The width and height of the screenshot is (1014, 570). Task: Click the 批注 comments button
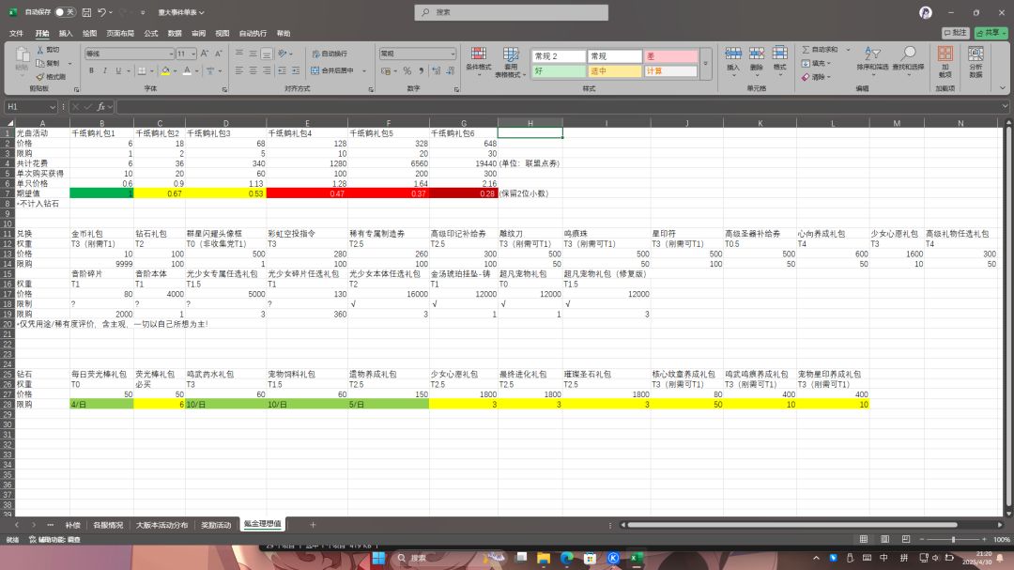click(x=955, y=32)
